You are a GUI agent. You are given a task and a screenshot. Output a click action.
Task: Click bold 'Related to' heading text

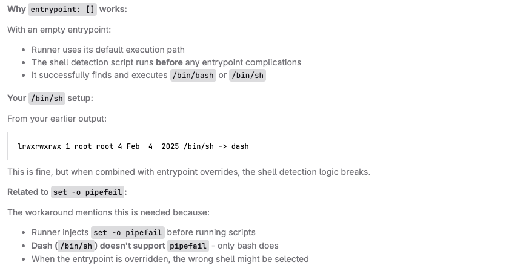28,192
